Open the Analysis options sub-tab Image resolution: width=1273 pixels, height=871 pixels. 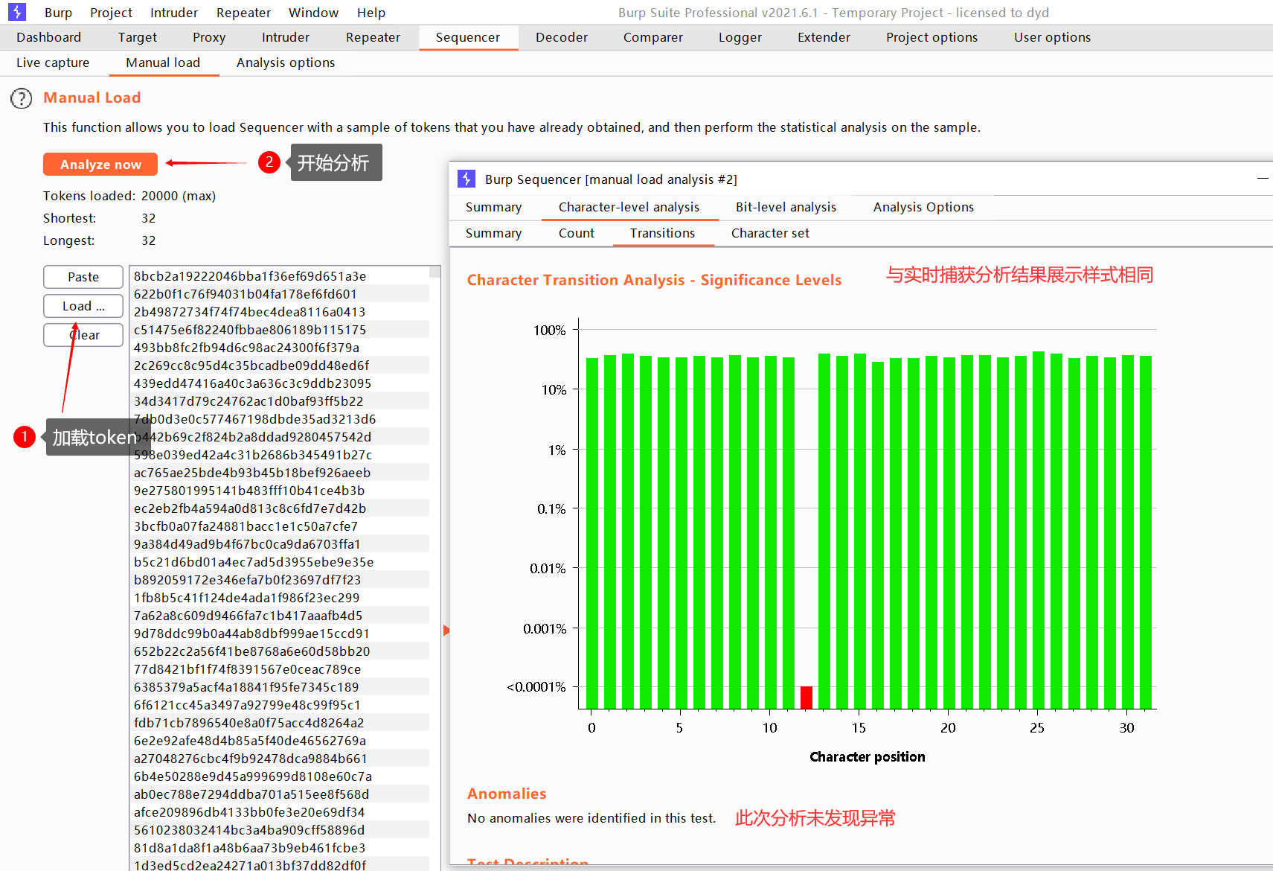(285, 63)
